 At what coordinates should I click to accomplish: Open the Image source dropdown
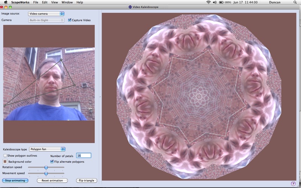[46, 14]
